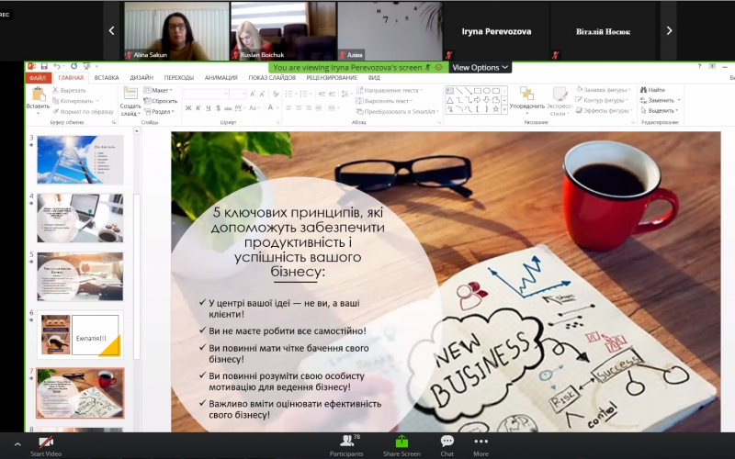Click Преобразовать в SmartArt button
The width and height of the screenshot is (735, 459).
(x=397, y=111)
